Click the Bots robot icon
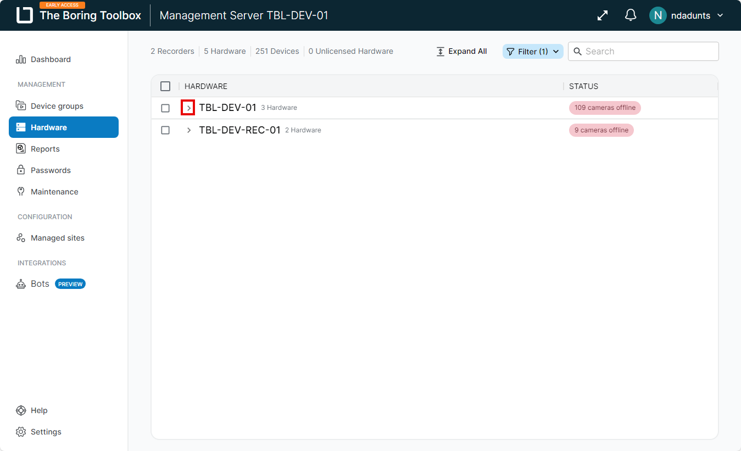 tap(21, 284)
